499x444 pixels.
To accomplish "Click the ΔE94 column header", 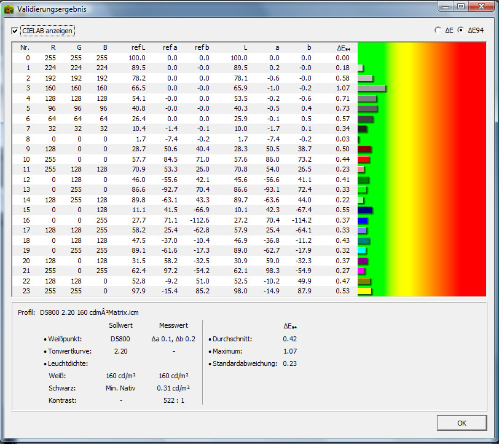I will (344, 47).
